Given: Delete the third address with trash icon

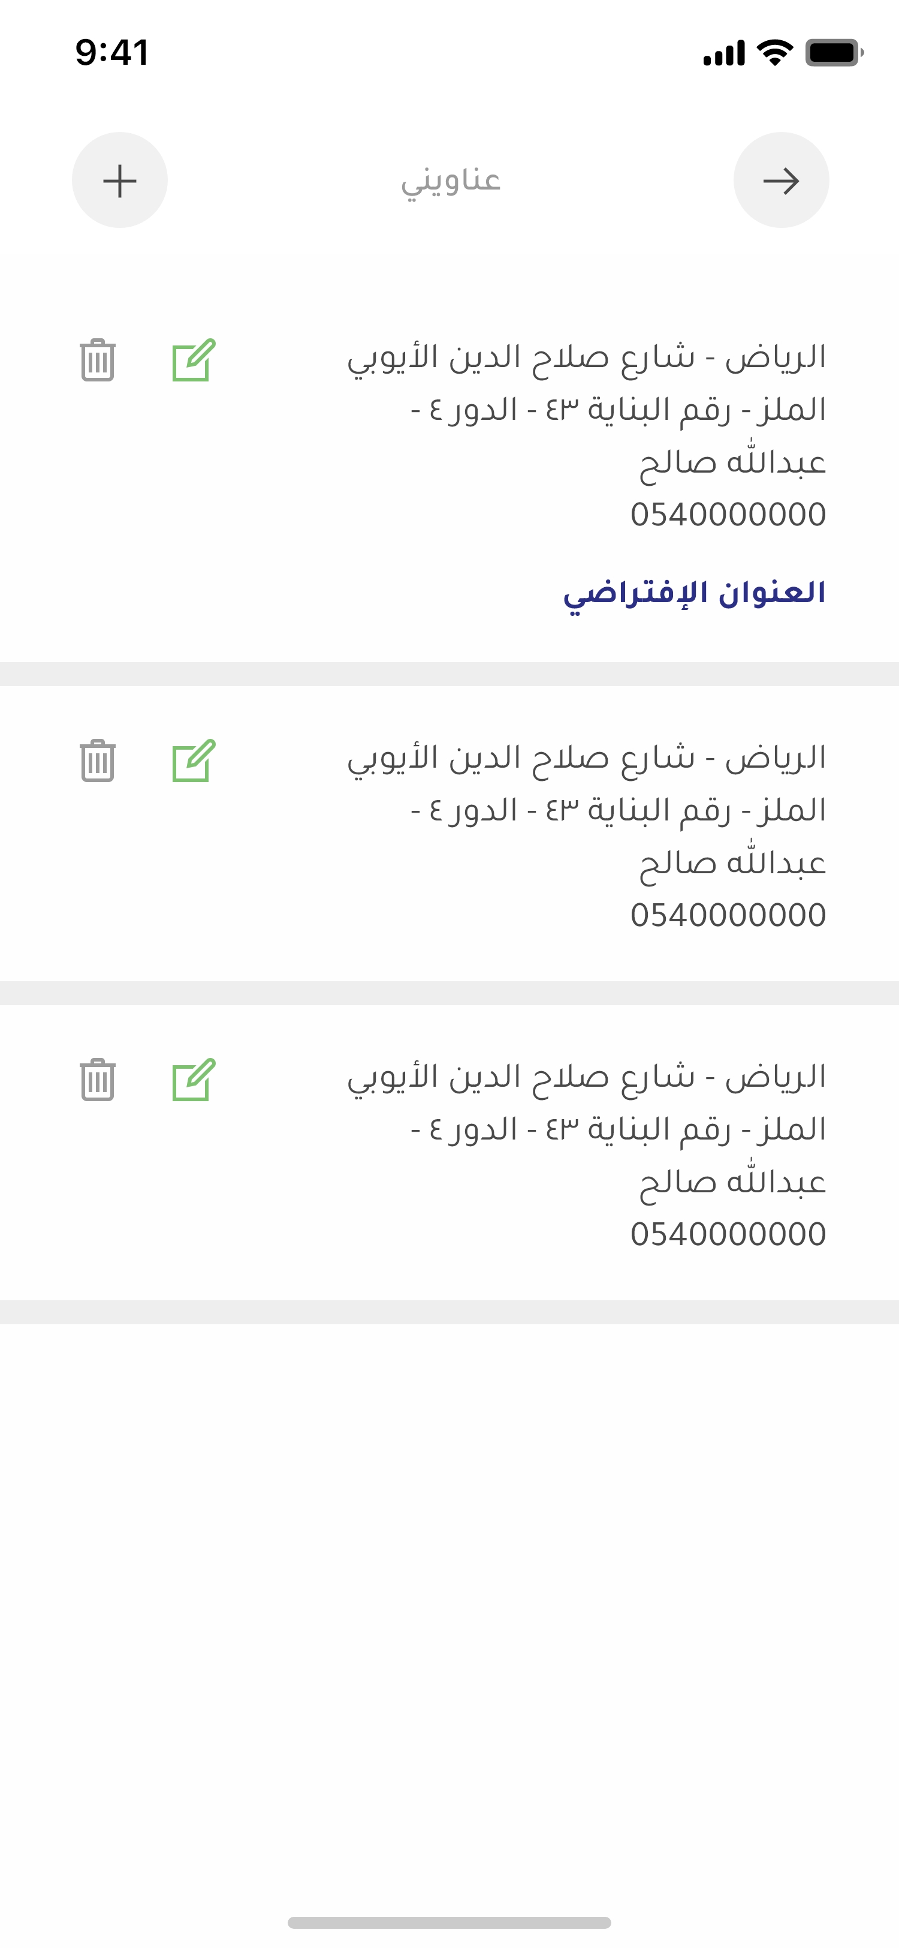Looking at the screenshot, I should pos(98,1079).
